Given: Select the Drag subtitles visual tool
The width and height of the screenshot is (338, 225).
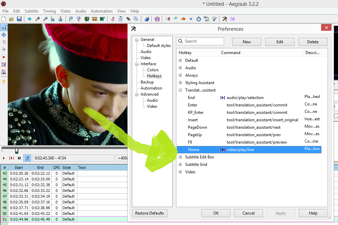Looking at the screenshot, I should pyautogui.click(x=4, y=35).
